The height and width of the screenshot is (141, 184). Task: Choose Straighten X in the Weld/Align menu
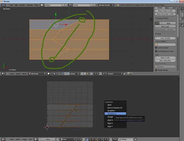(115, 114)
